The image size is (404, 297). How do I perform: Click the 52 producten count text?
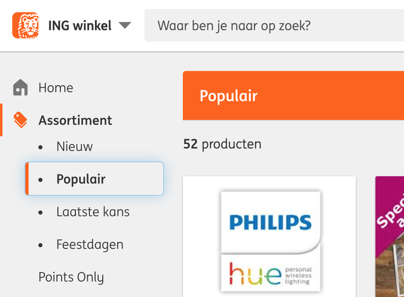[222, 144]
